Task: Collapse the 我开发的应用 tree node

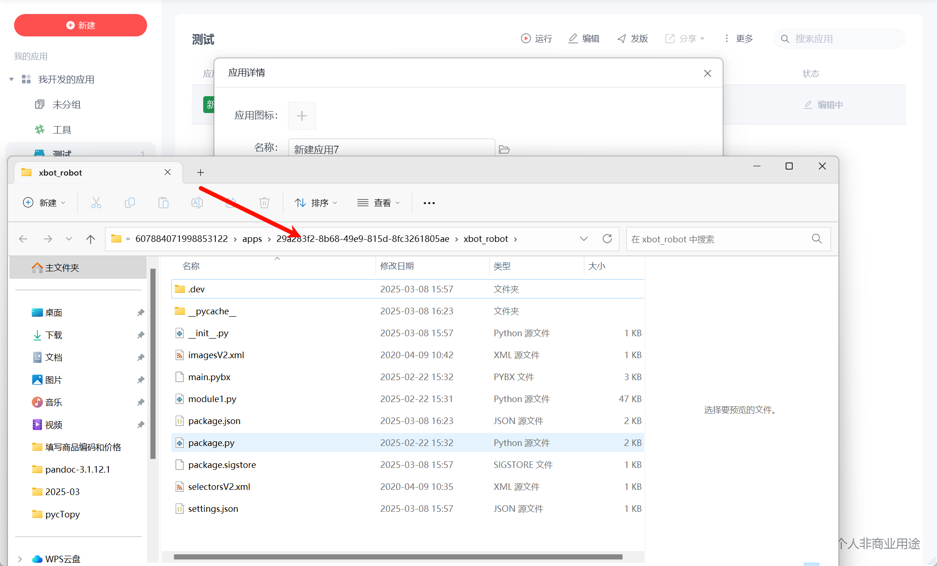Action: 12,79
